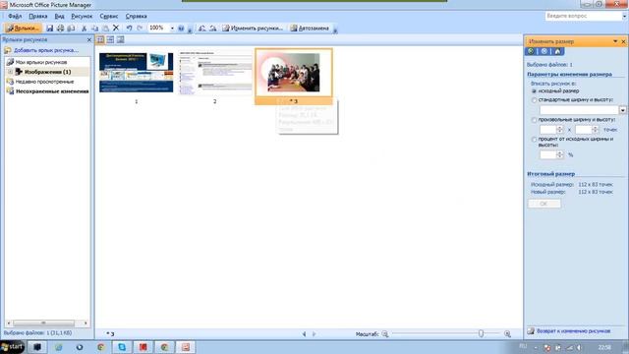The image size is (629, 354).
Task: Click the Save floppy disk icon
Action: point(50,29)
